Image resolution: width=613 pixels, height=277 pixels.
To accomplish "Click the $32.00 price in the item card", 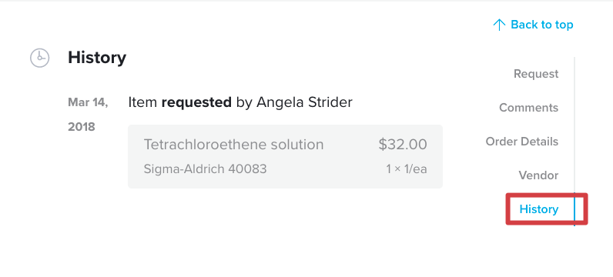I will 403,145.
